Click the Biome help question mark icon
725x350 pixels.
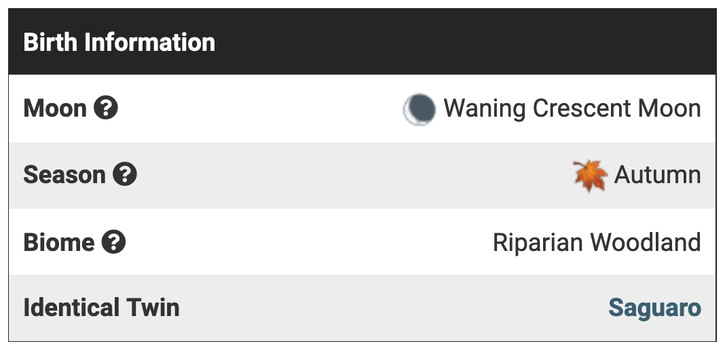point(114,242)
